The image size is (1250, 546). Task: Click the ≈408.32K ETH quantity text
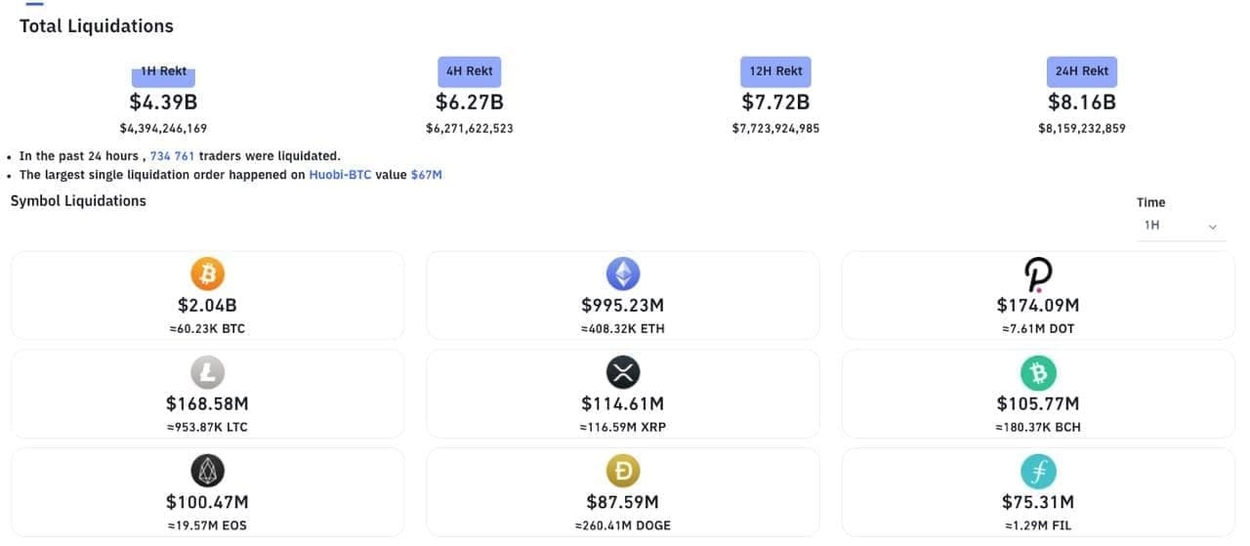(623, 329)
